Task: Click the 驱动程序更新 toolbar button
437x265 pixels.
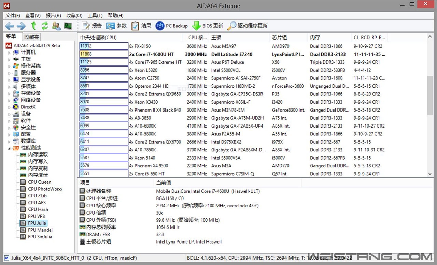Action: 248,26
